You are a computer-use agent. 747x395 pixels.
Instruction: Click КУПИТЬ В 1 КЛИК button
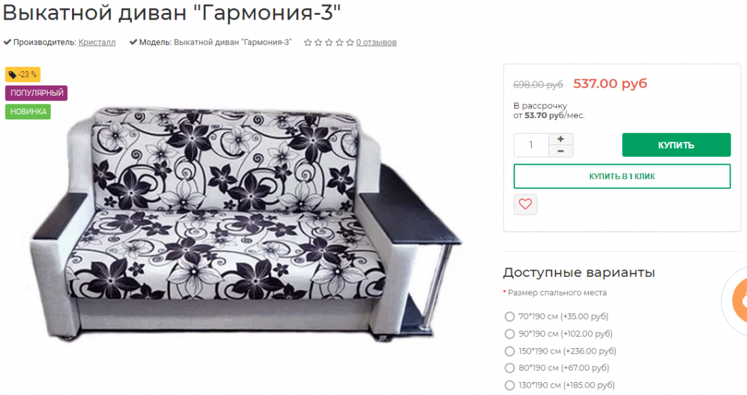coord(621,176)
